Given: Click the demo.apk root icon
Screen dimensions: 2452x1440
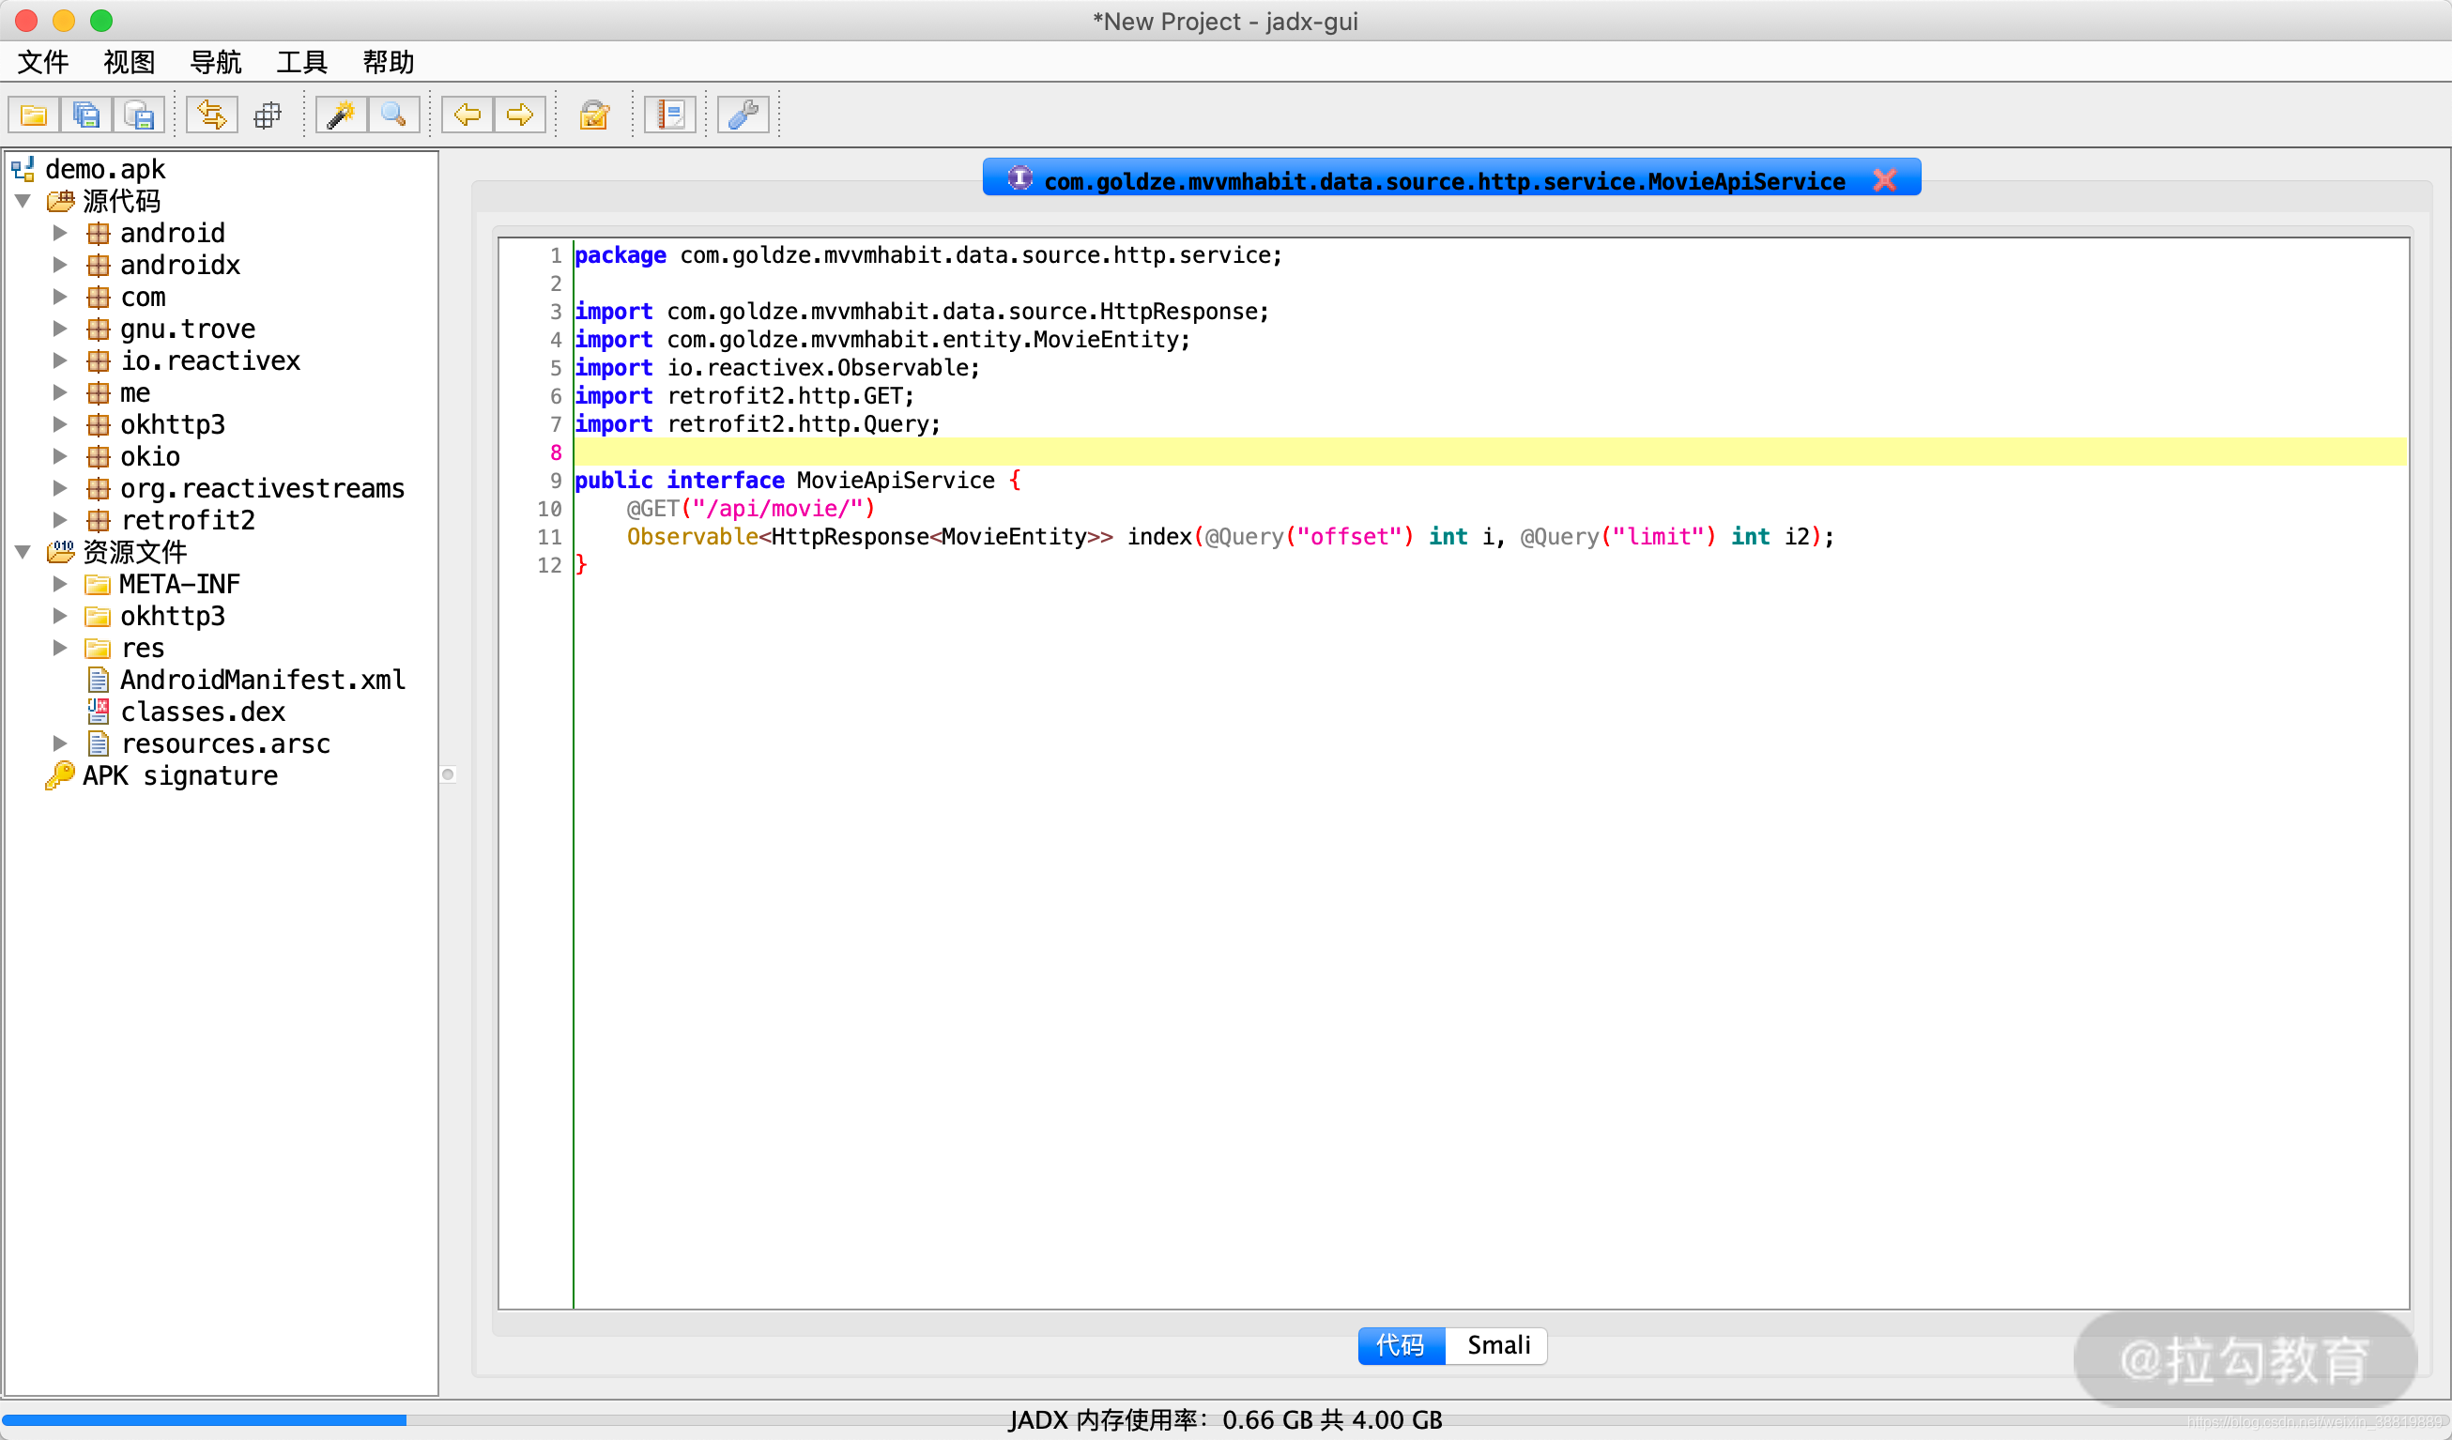Looking at the screenshot, I should (23, 169).
